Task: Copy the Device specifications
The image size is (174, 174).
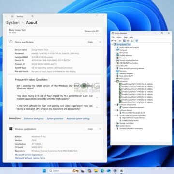Action: [90, 42]
